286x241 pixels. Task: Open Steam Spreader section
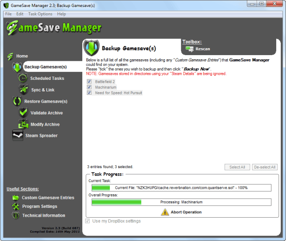click(42, 135)
